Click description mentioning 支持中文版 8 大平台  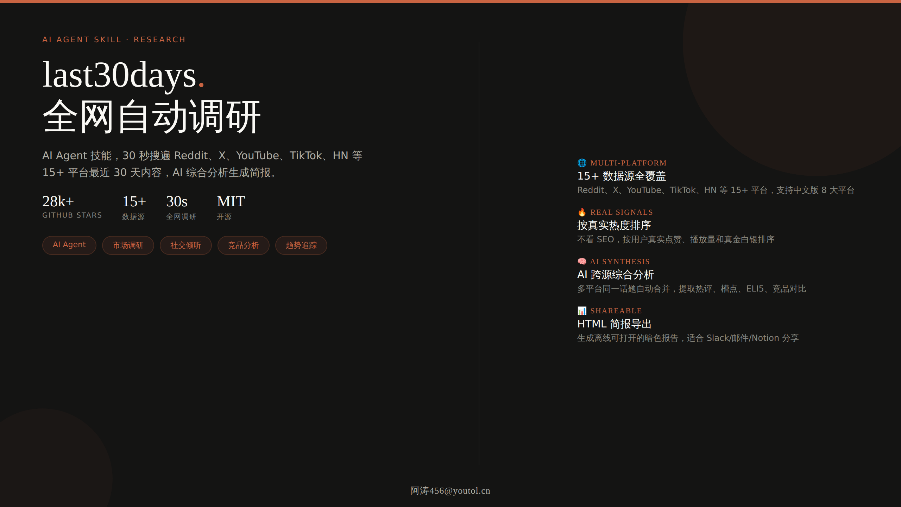(716, 190)
